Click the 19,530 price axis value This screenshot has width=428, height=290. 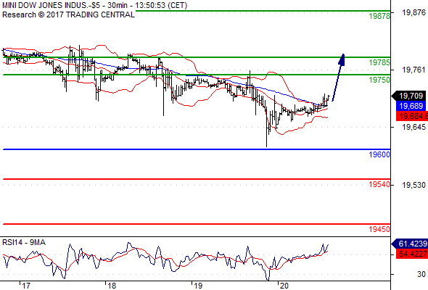click(x=413, y=185)
